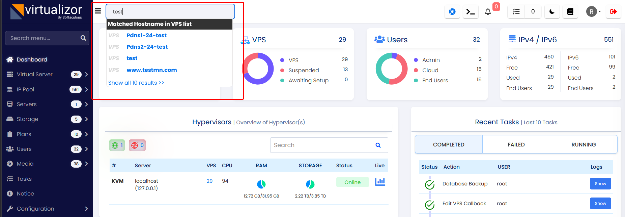
Task: Open the notifications bell
Action: [488, 12]
